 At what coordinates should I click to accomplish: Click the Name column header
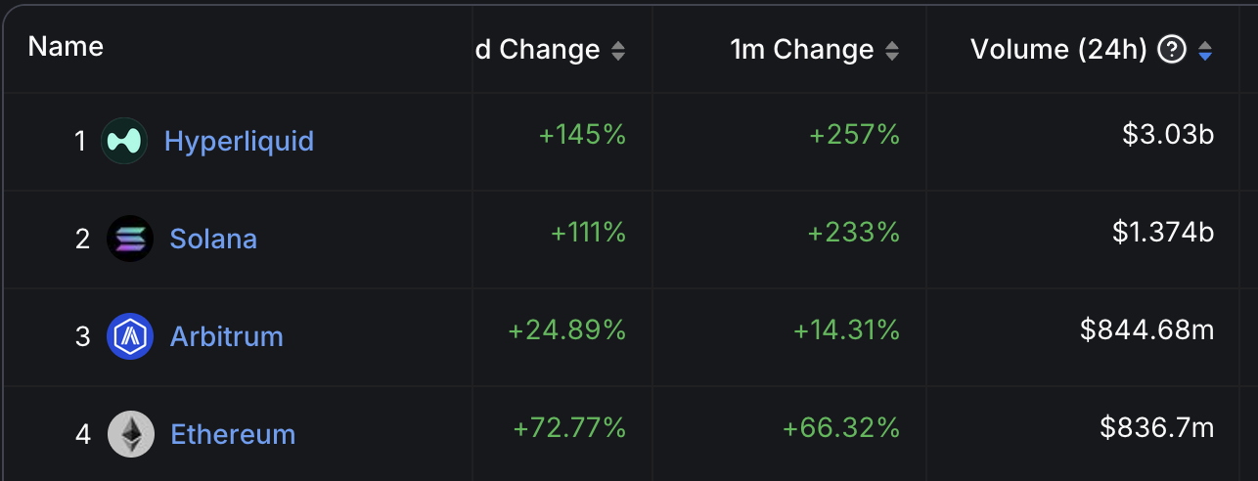[66, 46]
